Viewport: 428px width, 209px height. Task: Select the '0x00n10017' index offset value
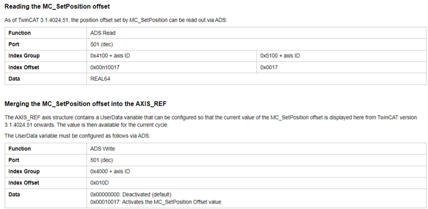(x=105, y=67)
